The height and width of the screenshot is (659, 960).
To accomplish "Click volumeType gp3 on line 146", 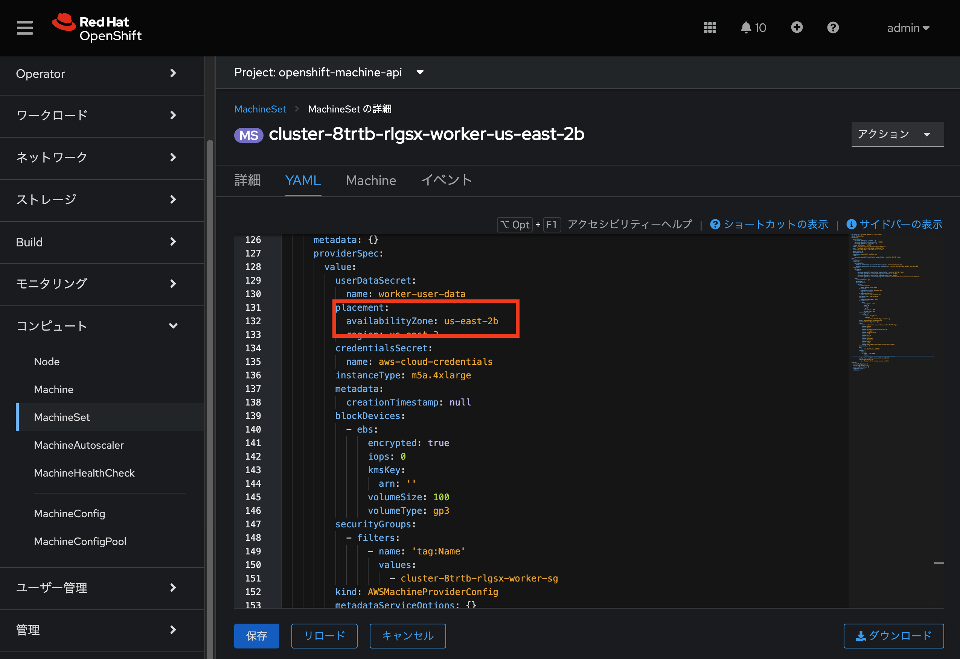I will [x=408, y=510].
